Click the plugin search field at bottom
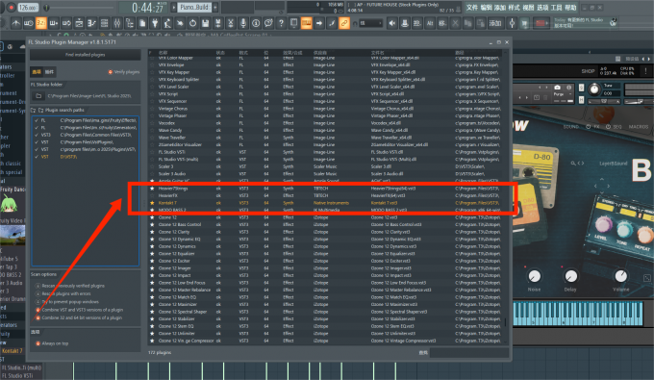Viewport: 654px width, 380px height. click(469, 353)
